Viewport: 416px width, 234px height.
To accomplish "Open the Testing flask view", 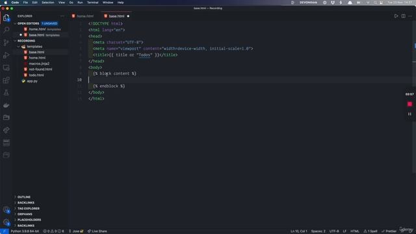I will click(x=6, y=92).
